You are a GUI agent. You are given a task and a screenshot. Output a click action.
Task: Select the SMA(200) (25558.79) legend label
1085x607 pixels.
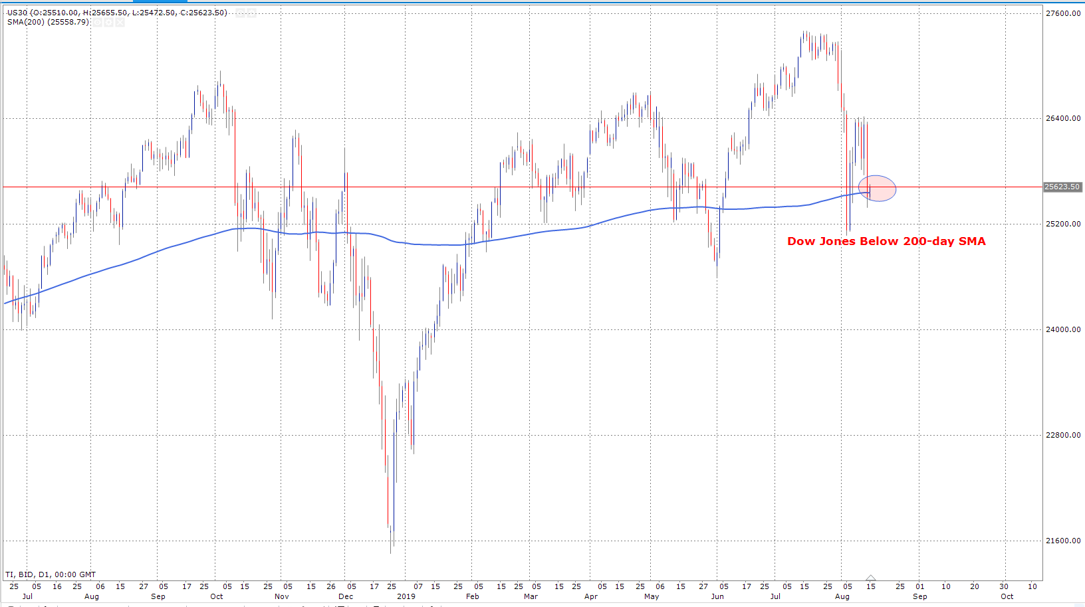(48, 22)
